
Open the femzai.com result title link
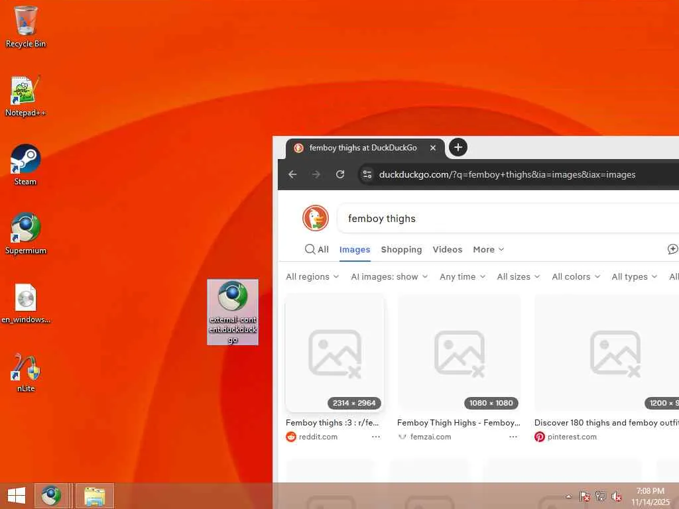459,422
